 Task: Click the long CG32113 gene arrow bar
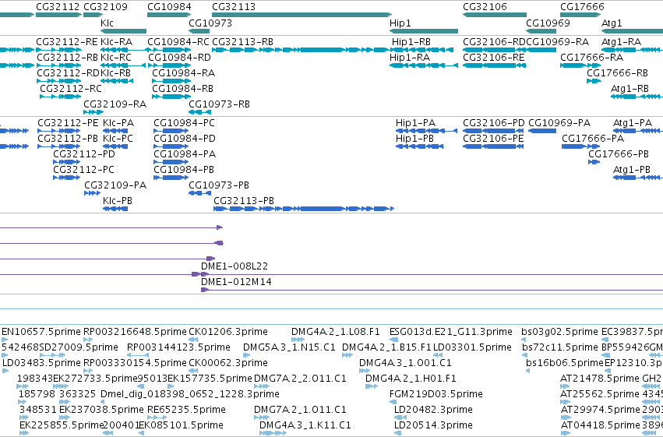302,15
